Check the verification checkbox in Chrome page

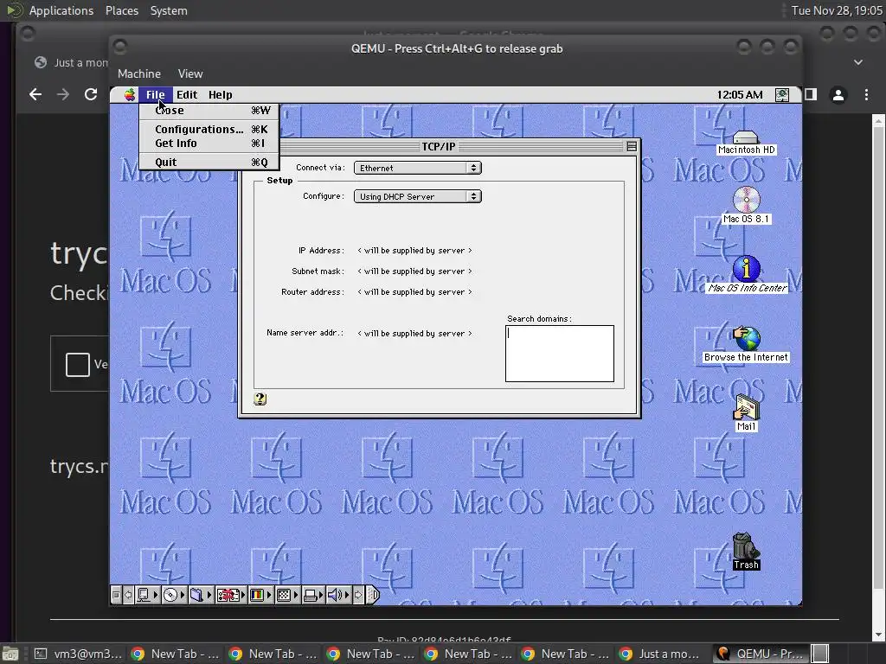[x=77, y=364]
